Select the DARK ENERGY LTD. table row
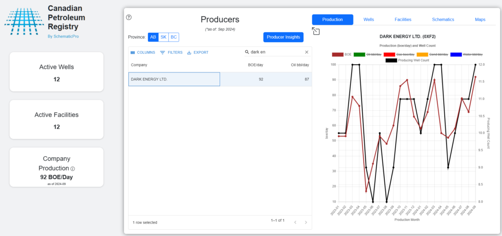The image size is (502, 236). (174, 79)
